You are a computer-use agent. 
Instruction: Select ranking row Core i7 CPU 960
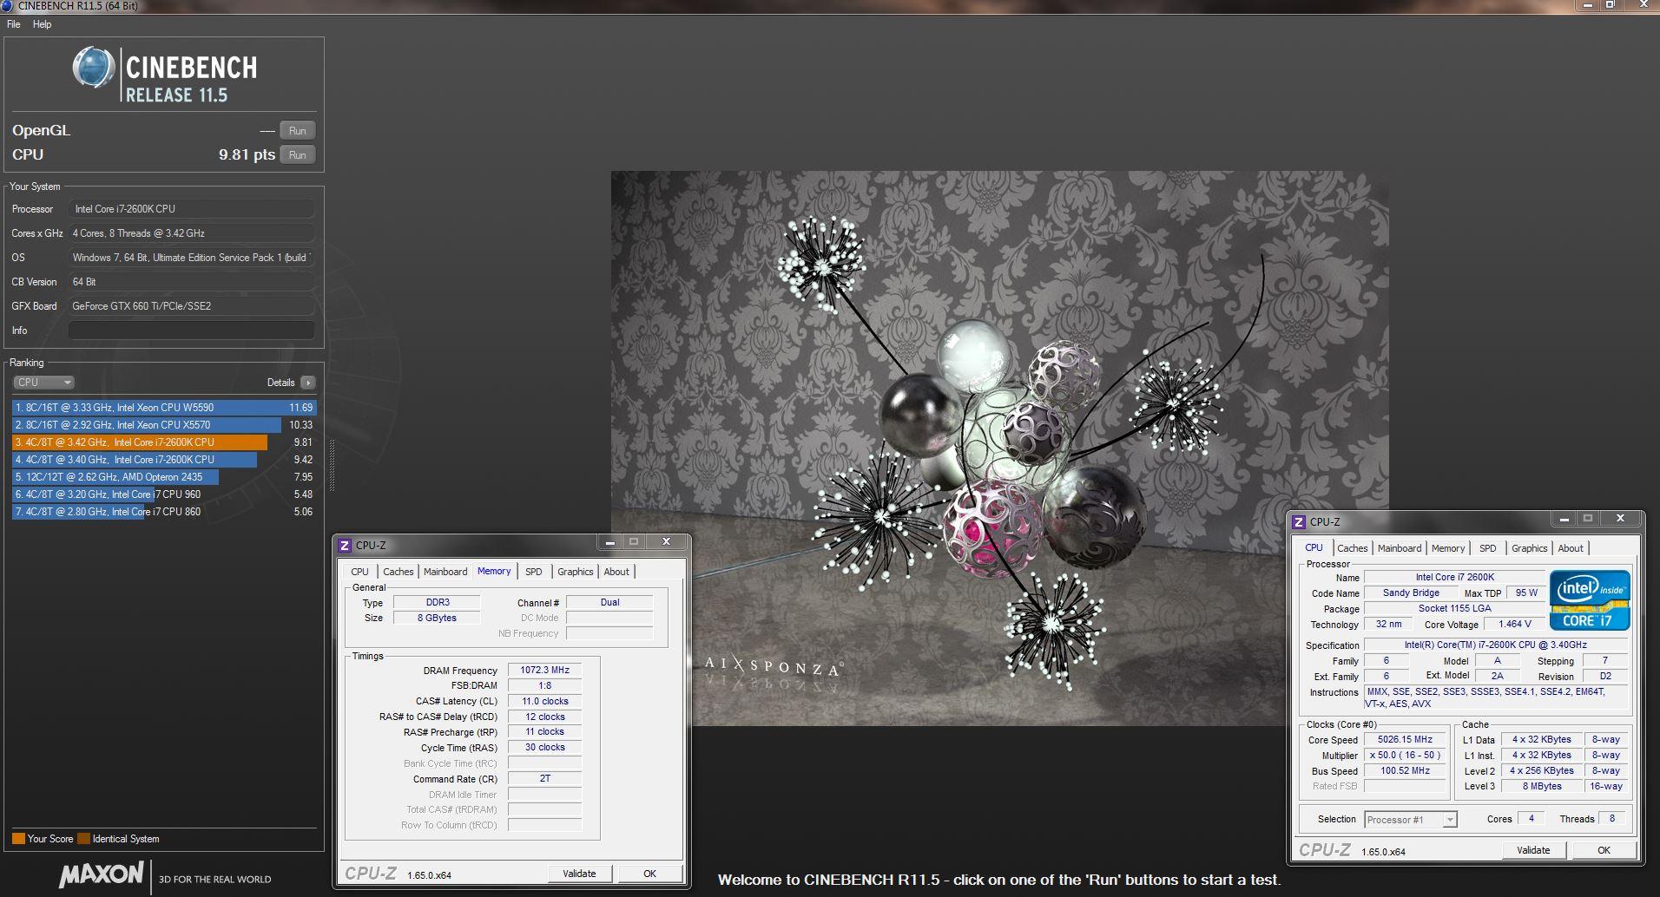click(164, 494)
